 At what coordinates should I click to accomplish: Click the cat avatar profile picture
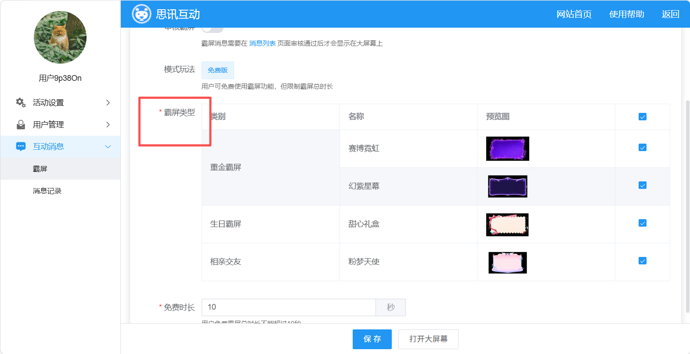coord(60,37)
